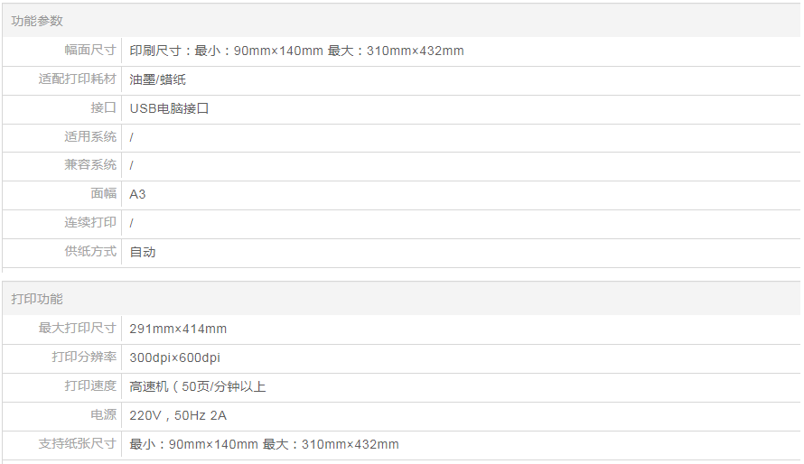804x464 pixels.
Task: Select the 适用系统 label
Action: (x=90, y=137)
